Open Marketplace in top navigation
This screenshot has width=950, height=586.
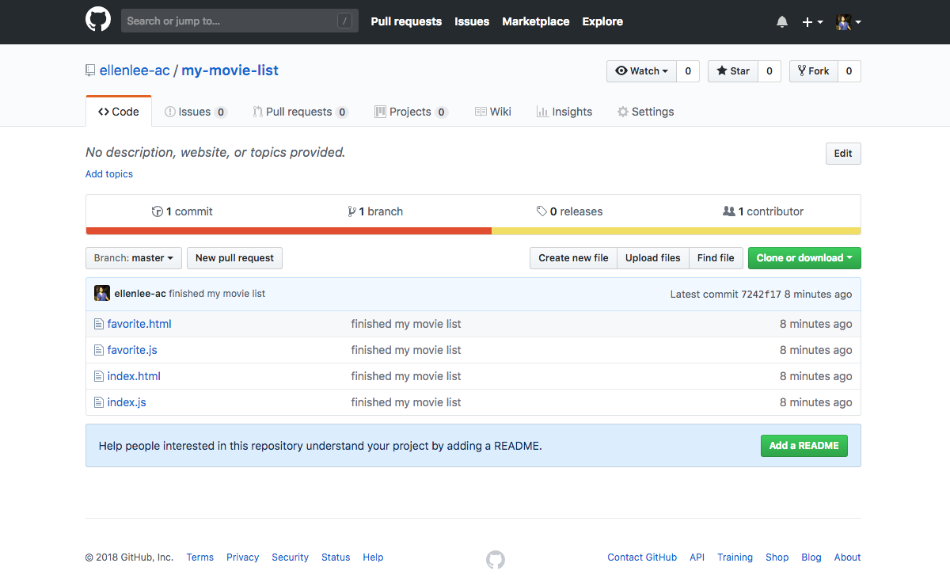click(x=536, y=21)
